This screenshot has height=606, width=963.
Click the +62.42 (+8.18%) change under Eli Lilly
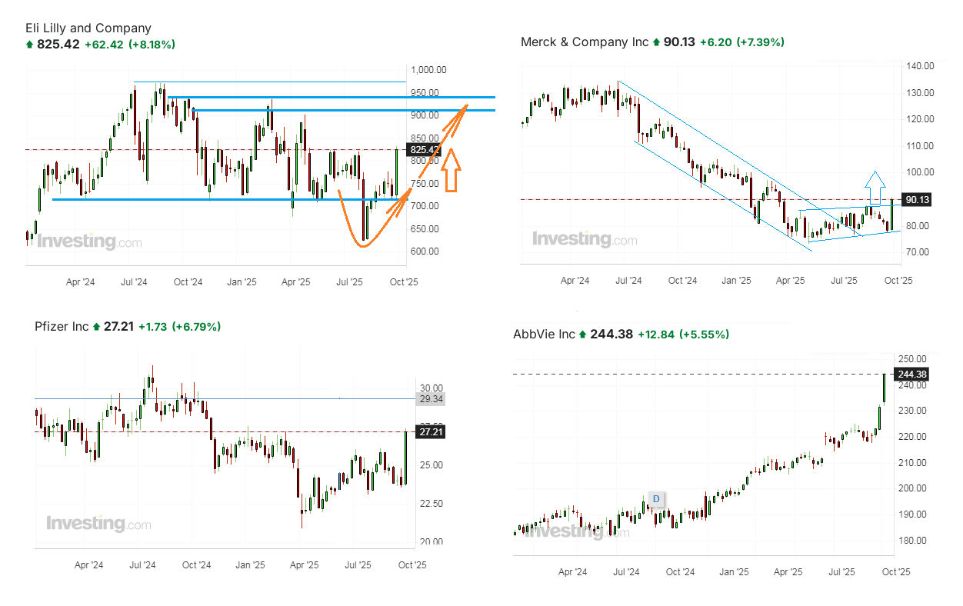[130, 45]
